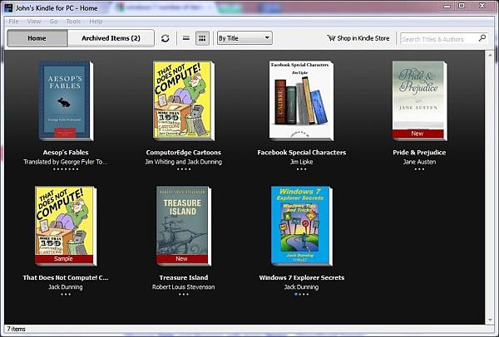Open That Does Not Compute sample cover
The width and height of the screenshot is (499, 337).
click(x=66, y=226)
